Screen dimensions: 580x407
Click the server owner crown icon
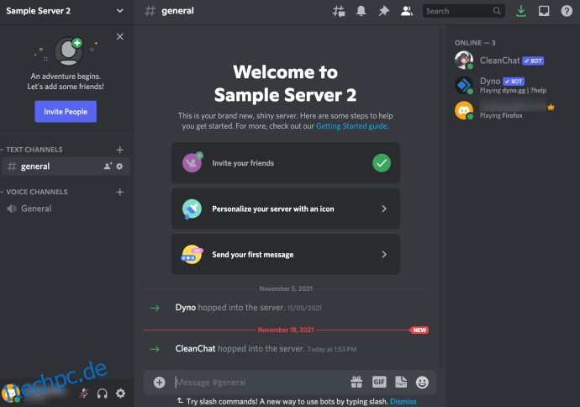click(551, 108)
